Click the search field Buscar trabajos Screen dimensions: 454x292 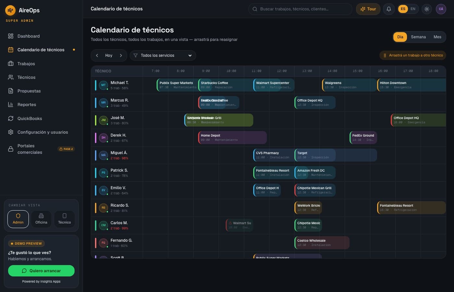pos(300,9)
